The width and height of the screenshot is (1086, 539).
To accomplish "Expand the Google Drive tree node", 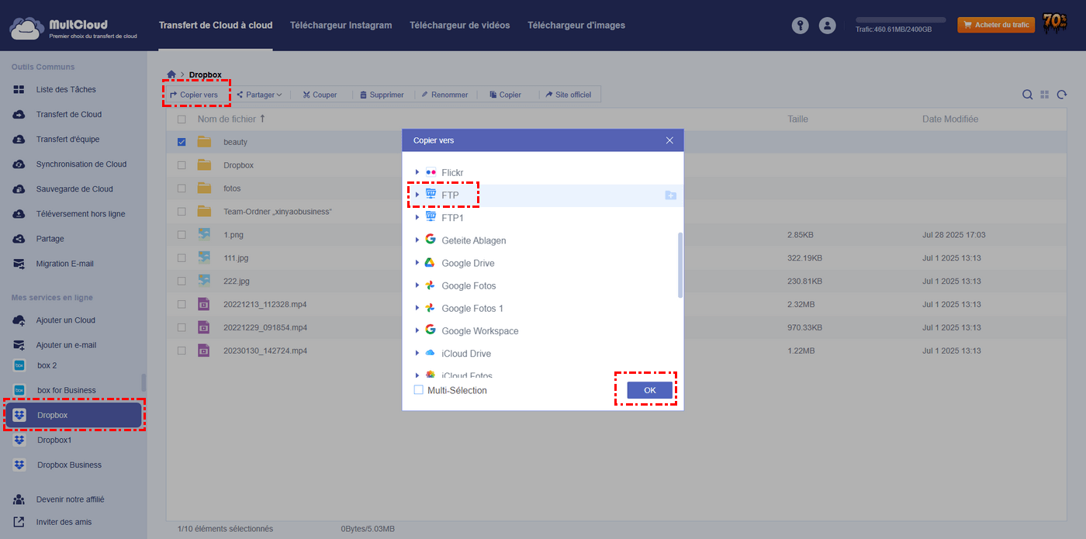I will click(x=417, y=263).
